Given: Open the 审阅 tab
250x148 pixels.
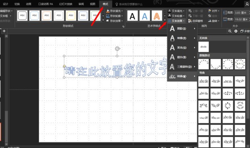Looking at the screenshot, I should (81, 4).
